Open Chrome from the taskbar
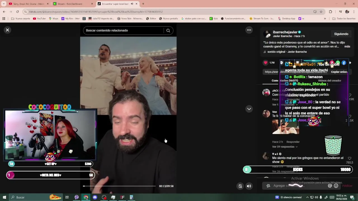Viewport: 358px width, 201px height. pyautogui.click(x=86, y=197)
